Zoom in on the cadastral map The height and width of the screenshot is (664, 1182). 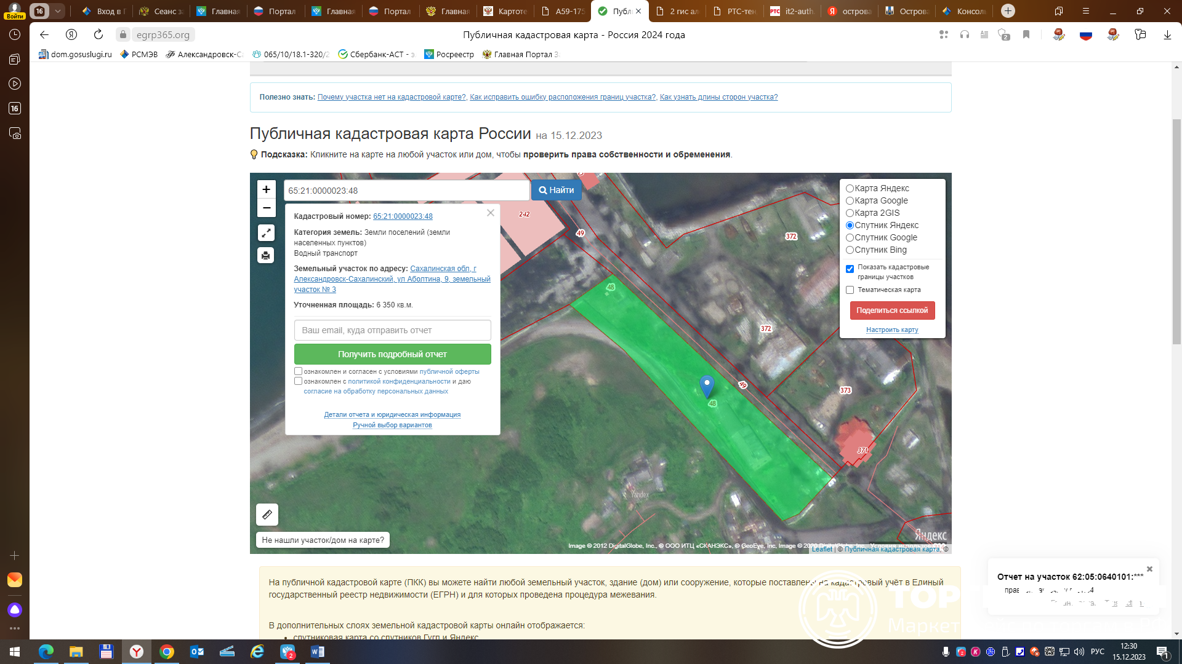point(266,189)
